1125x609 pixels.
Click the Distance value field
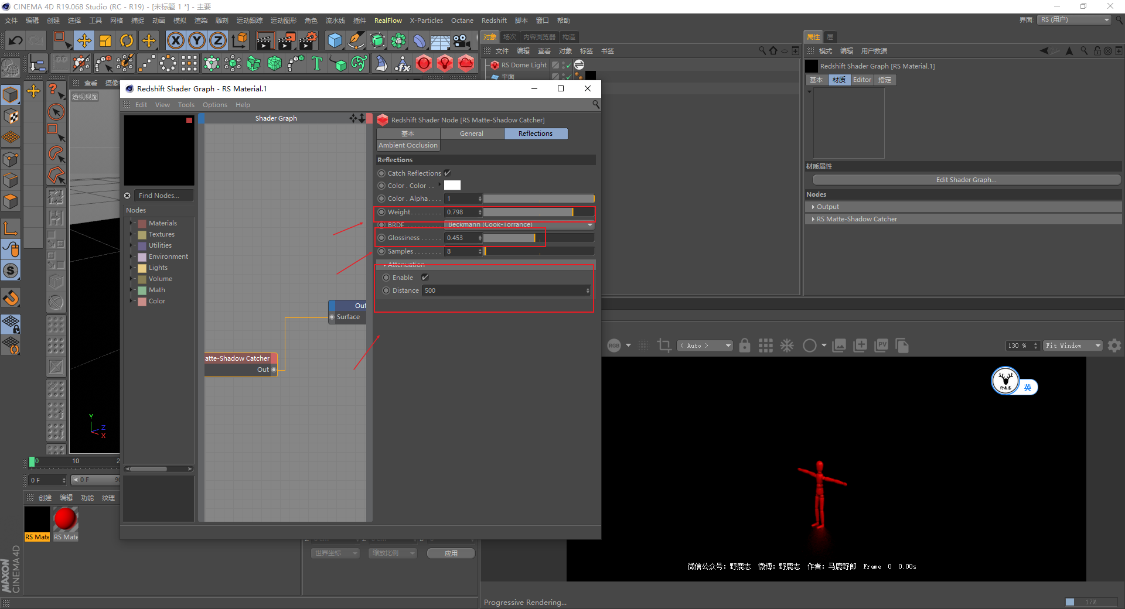pos(506,290)
